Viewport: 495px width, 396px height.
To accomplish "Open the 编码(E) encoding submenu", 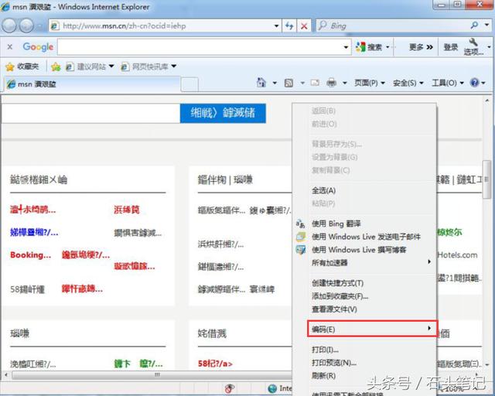I will [x=372, y=329].
